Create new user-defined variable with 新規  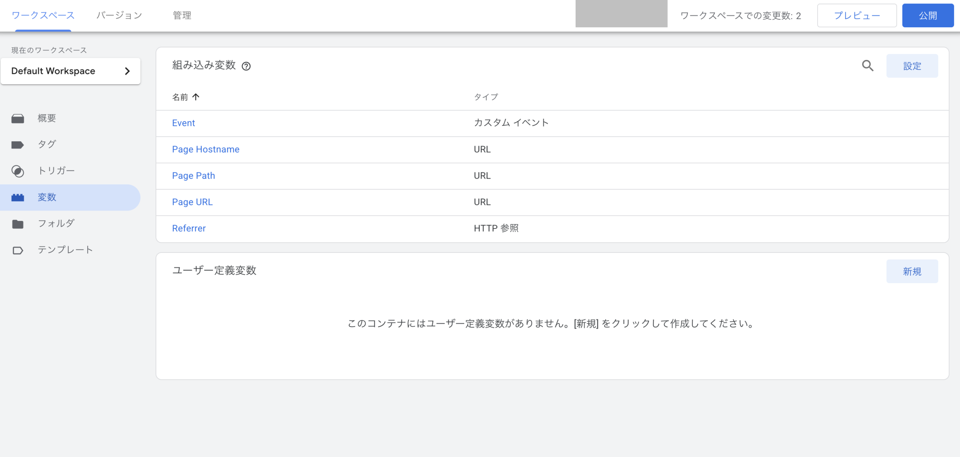tap(912, 272)
